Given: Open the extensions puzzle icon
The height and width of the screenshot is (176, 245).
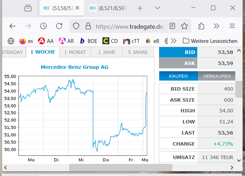Looking at the screenshot, I should point(201,26).
